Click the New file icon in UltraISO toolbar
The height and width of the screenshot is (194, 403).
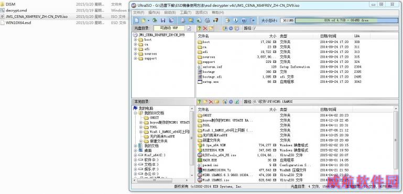(137, 20)
